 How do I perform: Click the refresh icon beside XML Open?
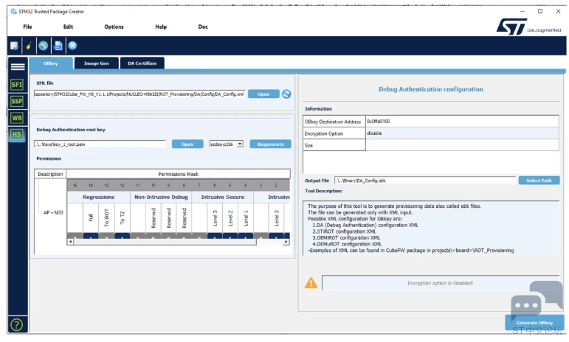[x=286, y=94]
